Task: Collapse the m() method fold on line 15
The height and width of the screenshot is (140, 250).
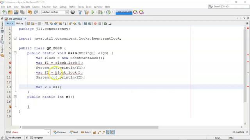Action: pyautogui.click(x=15, y=96)
